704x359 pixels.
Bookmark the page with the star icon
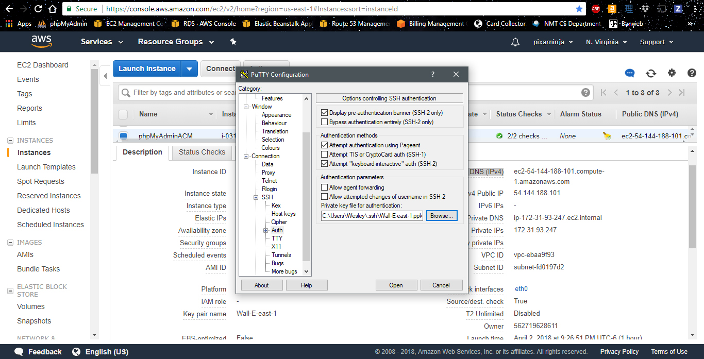coord(579,9)
